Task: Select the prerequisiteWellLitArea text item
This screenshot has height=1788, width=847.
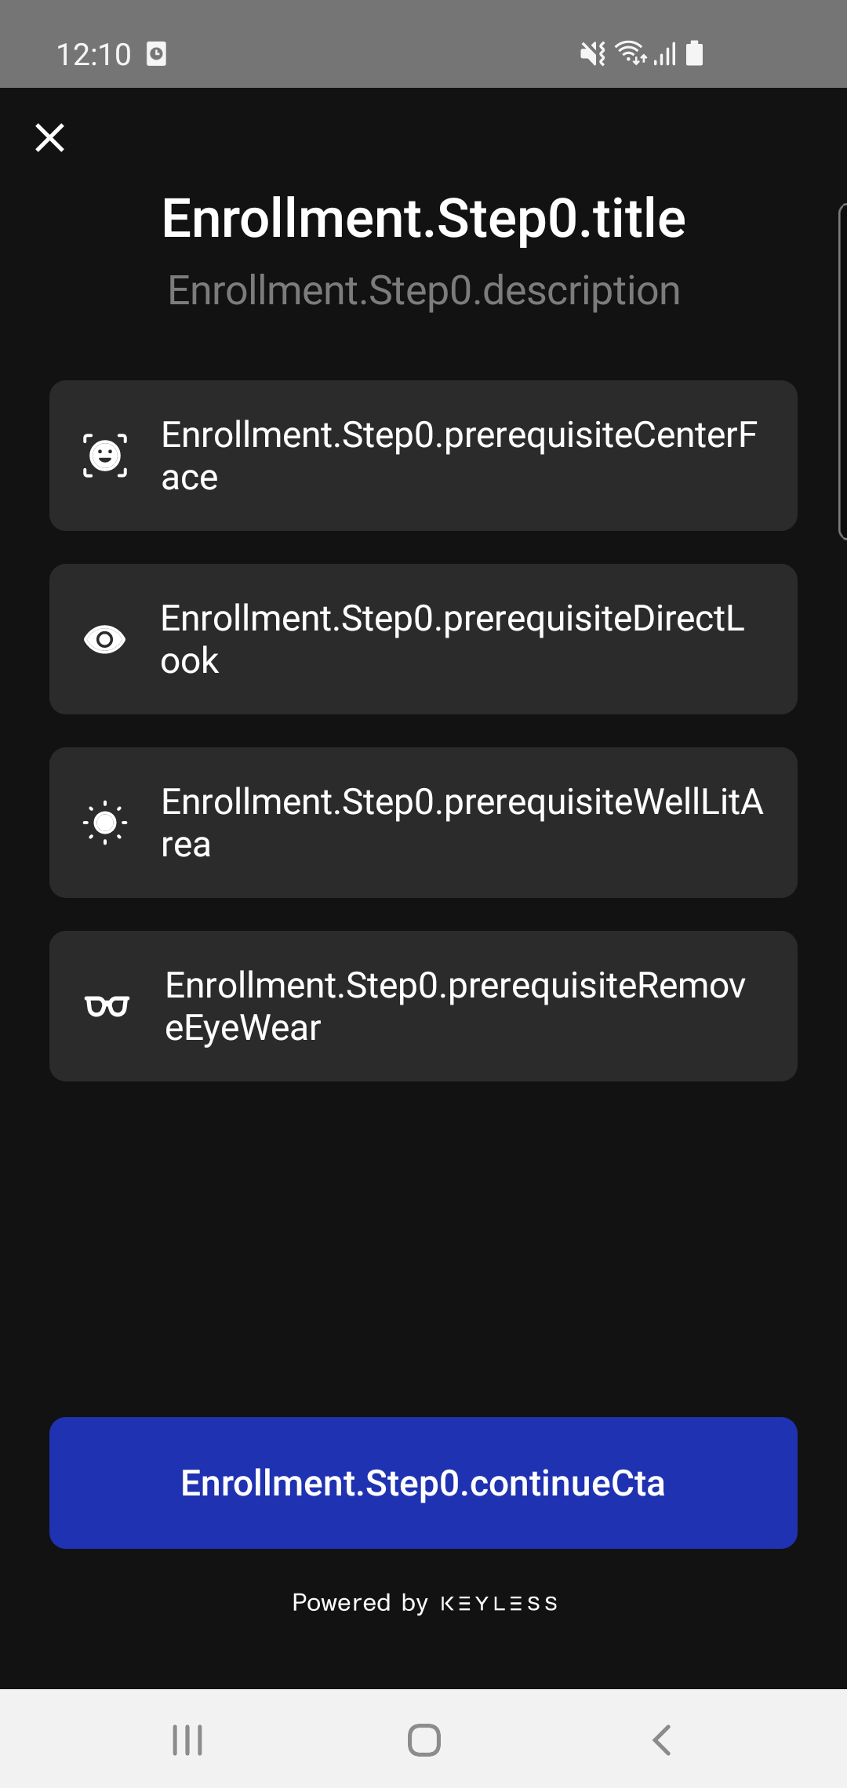Action: pos(462,823)
